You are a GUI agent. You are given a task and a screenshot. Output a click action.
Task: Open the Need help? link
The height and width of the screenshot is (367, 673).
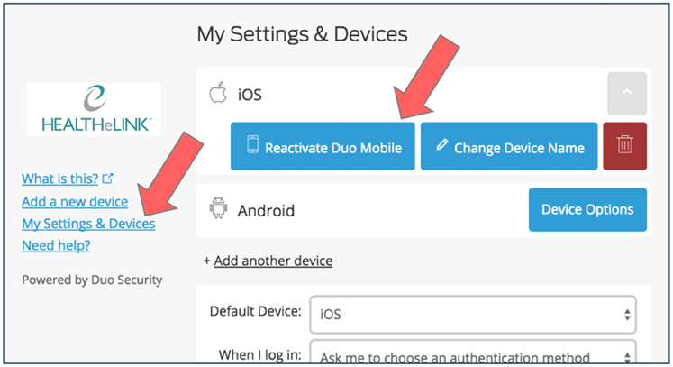[x=56, y=245]
